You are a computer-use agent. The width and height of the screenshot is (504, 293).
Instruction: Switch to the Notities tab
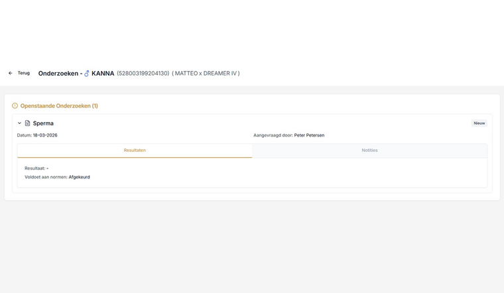tap(369, 150)
